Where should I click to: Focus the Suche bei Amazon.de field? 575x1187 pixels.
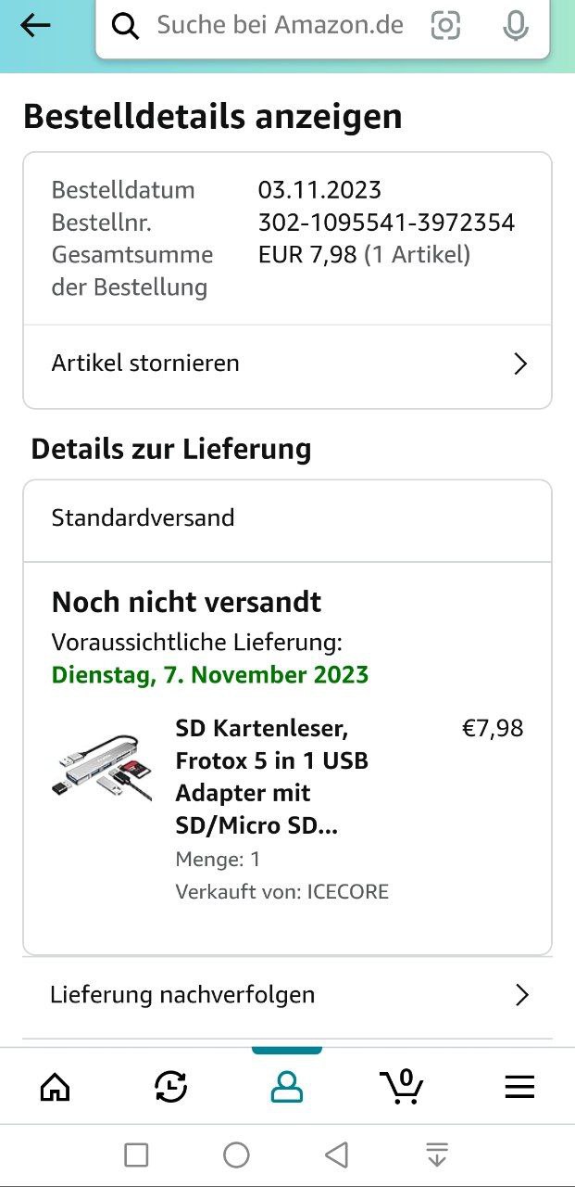[x=280, y=25]
